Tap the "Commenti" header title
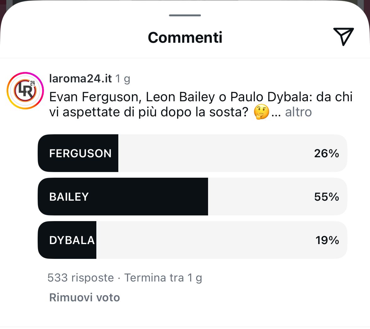The height and width of the screenshot is (329, 370). pyautogui.click(x=185, y=37)
